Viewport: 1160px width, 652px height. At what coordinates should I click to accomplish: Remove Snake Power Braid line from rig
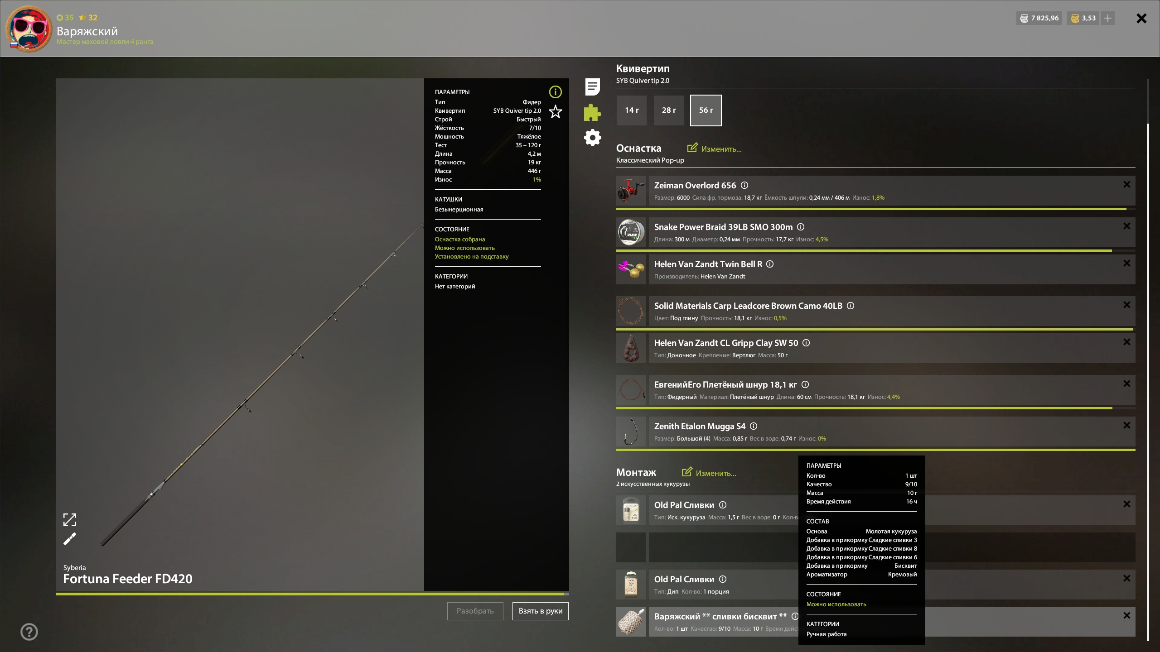[x=1126, y=226]
